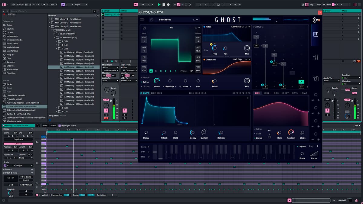
Task: Open the Major scale dropdown in top bar
Action: [81, 5]
